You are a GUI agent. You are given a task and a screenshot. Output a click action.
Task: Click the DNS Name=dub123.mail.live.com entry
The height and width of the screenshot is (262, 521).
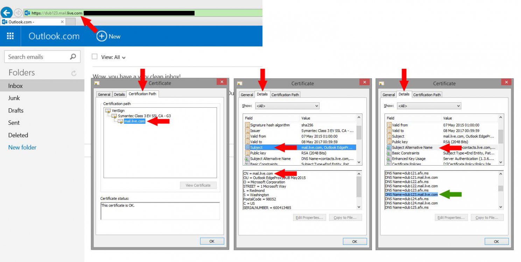pyautogui.click(x=411, y=195)
